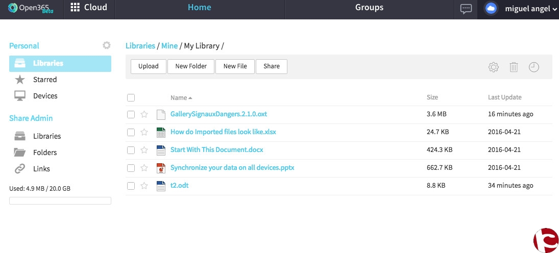559x253 pixels.
Task: Check the box for the .pptx file
Action: (x=131, y=168)
